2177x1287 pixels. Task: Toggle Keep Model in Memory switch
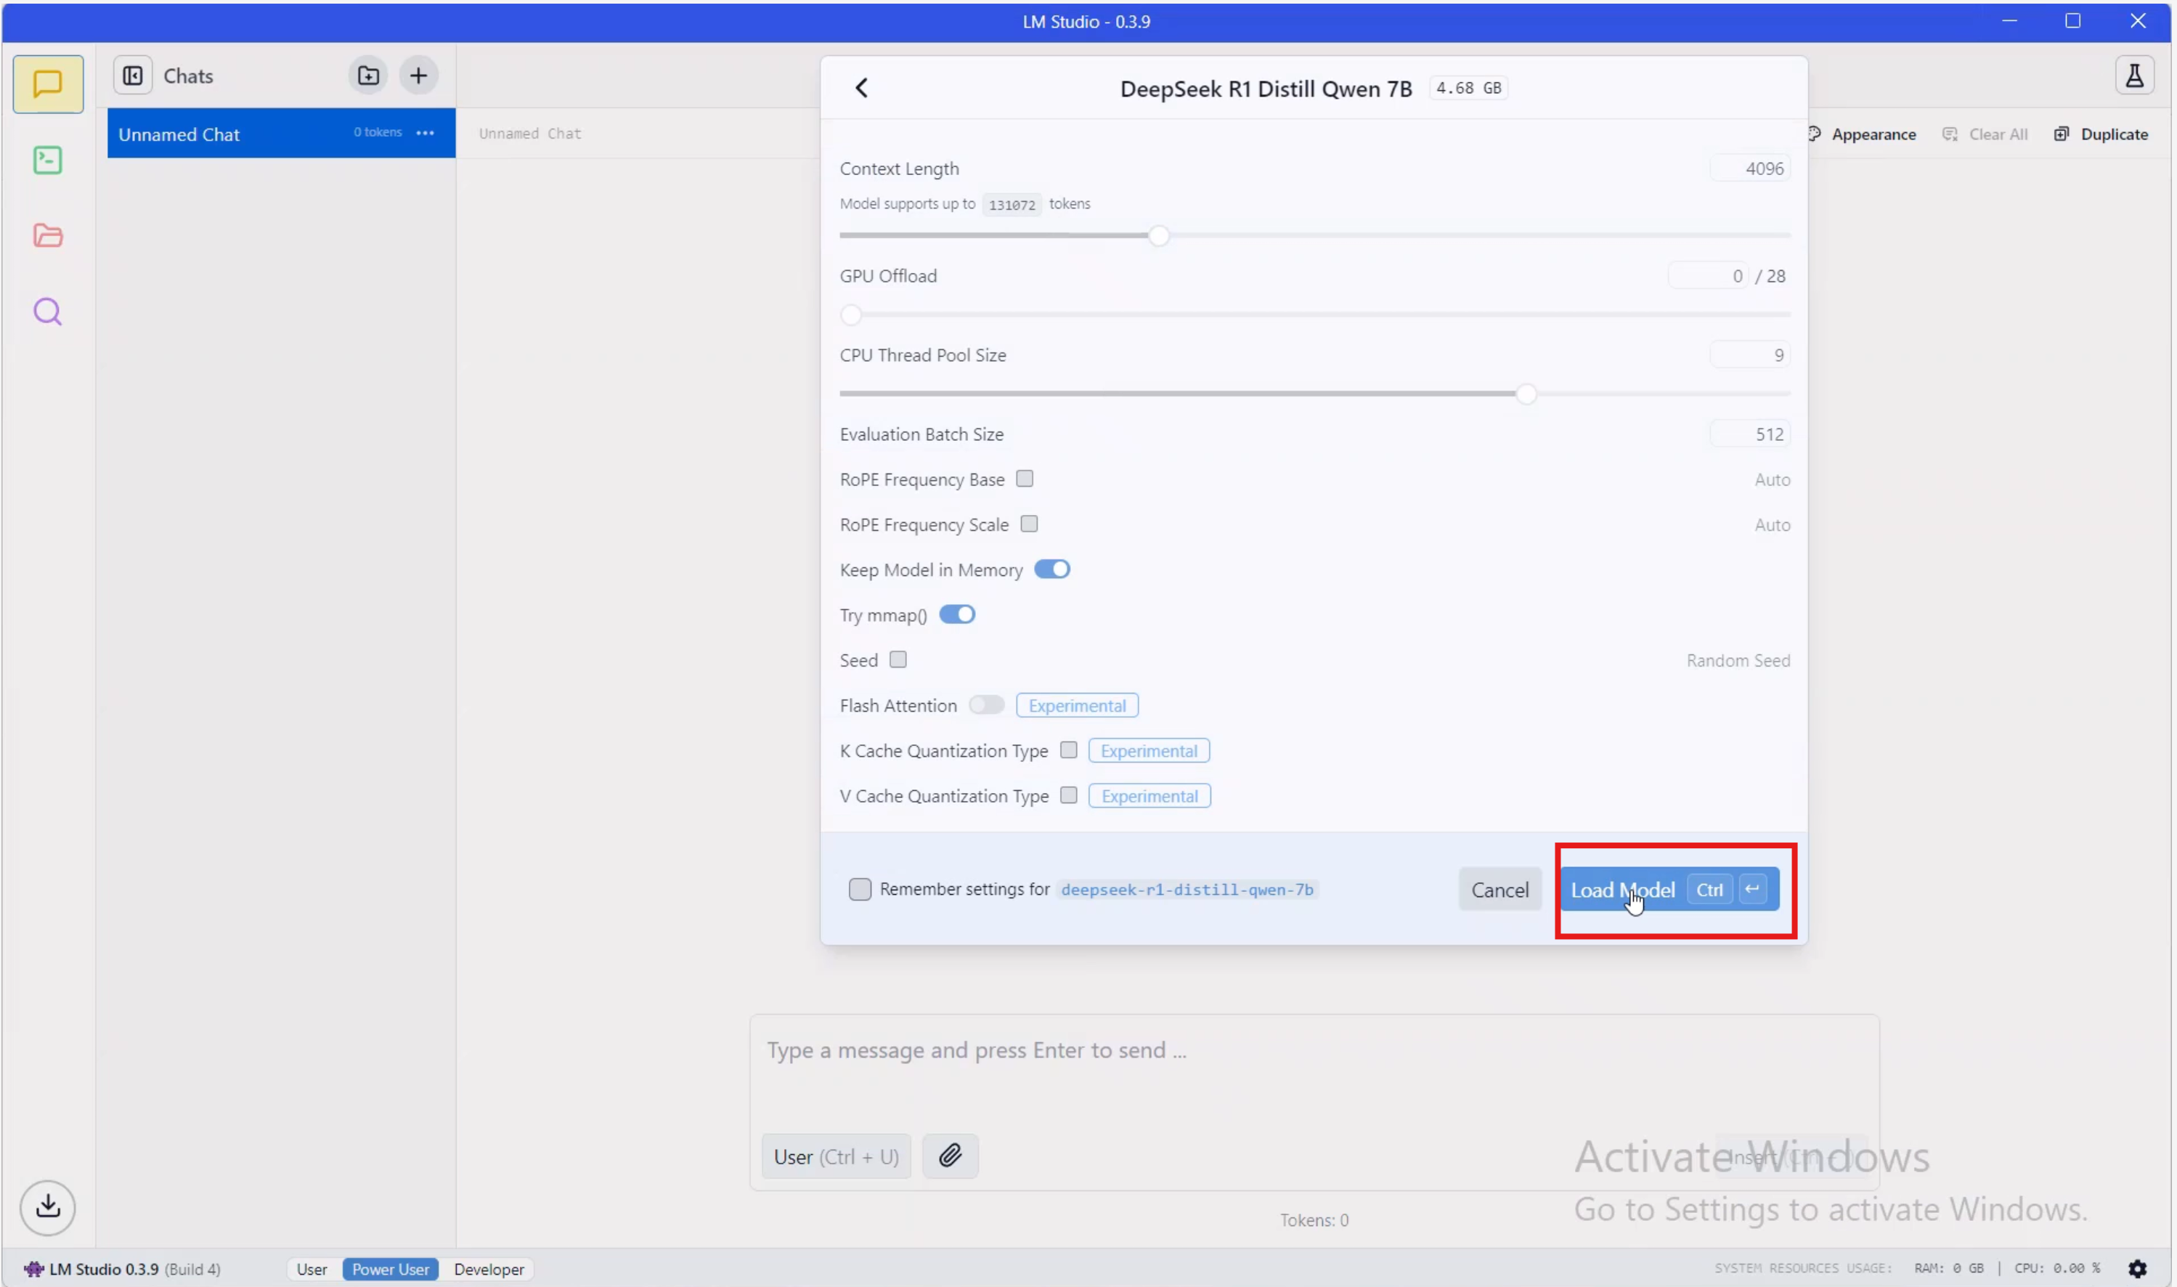click(x=1051, y=569)
